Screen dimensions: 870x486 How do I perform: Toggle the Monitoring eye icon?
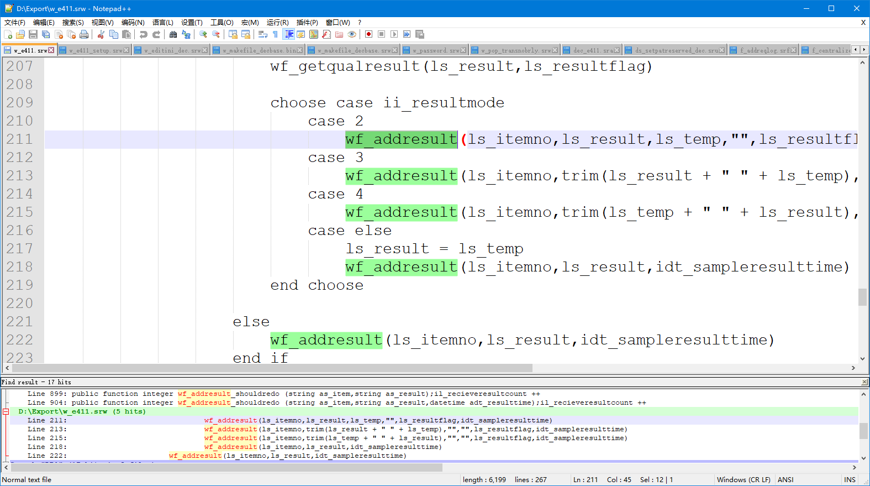click(352, 34)
